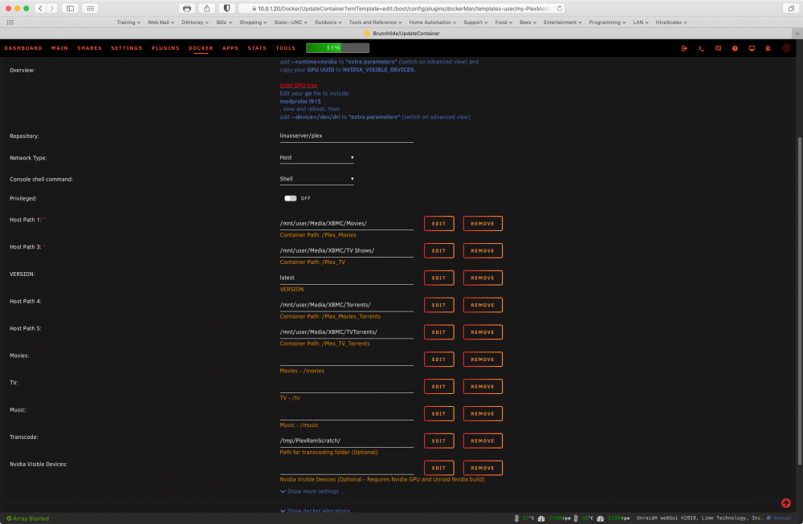The width and height of the screenshot is (803, 524).
Task: Remove the Host Path 4 Torrents entry
Action: (483, 305)
